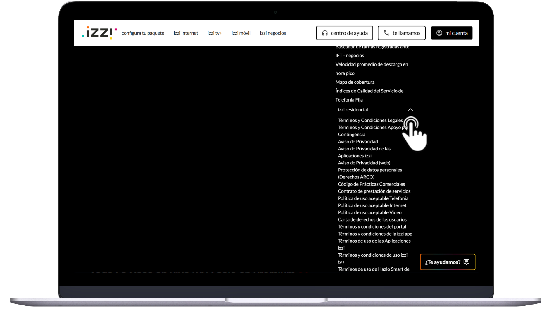Open Términos y condiciones del portal
Viewport: 549px width, 309px height.
click(x=372, y=226)
